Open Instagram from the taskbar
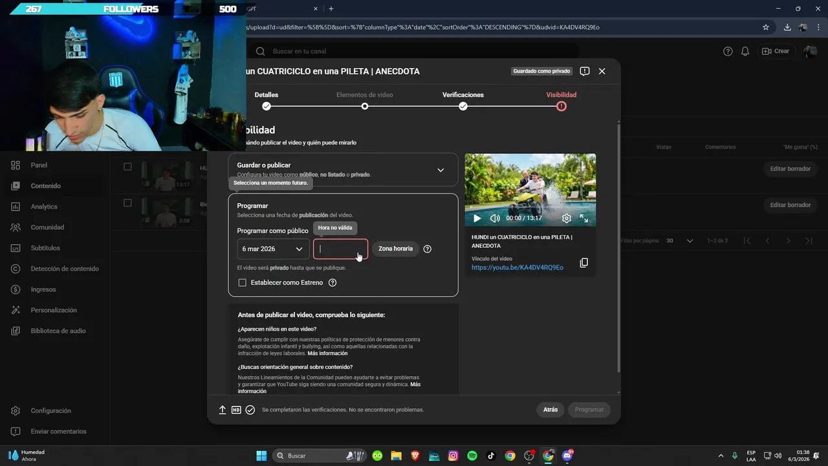Screen dimensions: 828x466 (x=453, y=456)
